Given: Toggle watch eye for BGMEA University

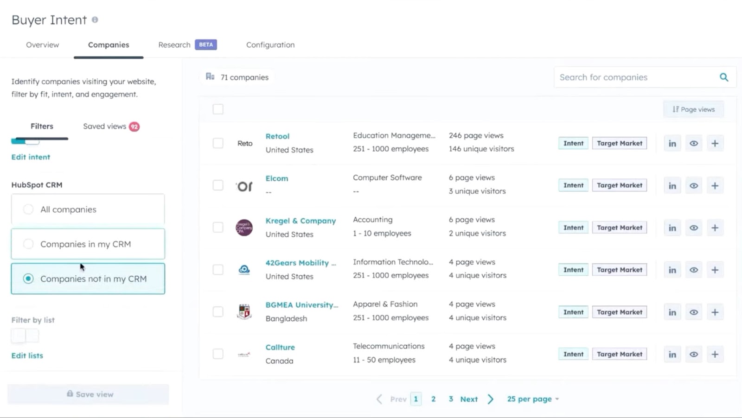Looking at the screenshot, I should click(x=694, y=312).
